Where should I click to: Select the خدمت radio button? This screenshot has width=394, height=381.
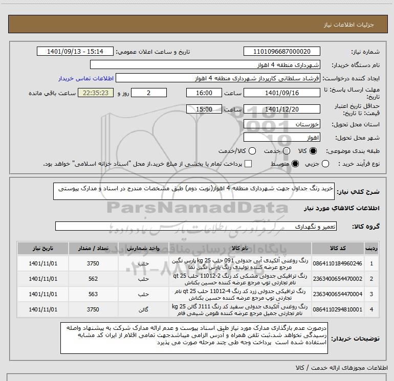tap(287, 151)
